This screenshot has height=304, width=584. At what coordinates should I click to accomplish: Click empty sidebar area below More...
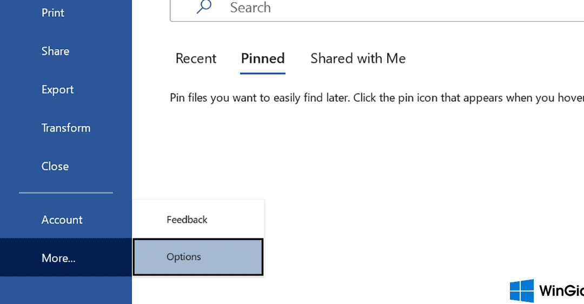66,290
